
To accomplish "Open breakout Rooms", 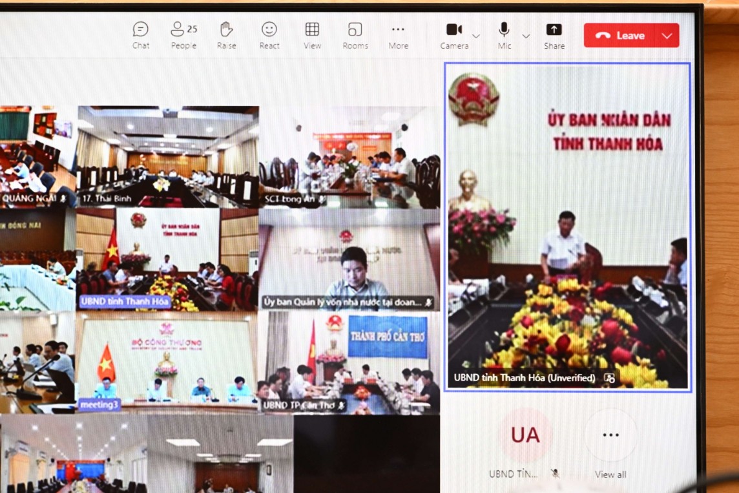I will coord(355,35).
